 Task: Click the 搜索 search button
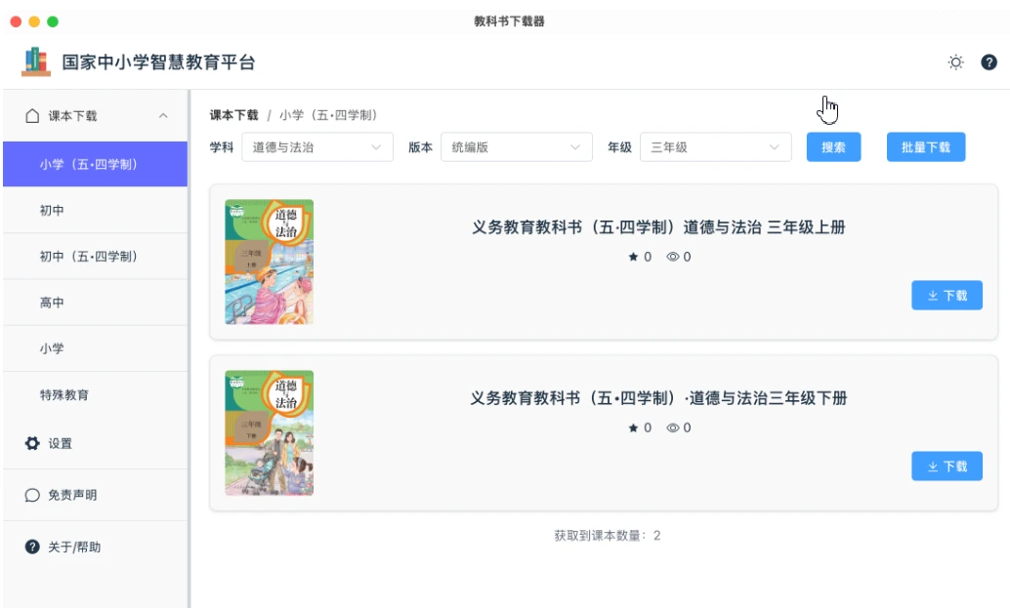[833, 147]
